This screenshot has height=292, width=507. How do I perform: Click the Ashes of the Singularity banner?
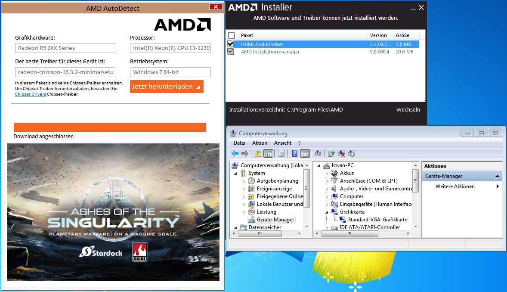[113, 212]
